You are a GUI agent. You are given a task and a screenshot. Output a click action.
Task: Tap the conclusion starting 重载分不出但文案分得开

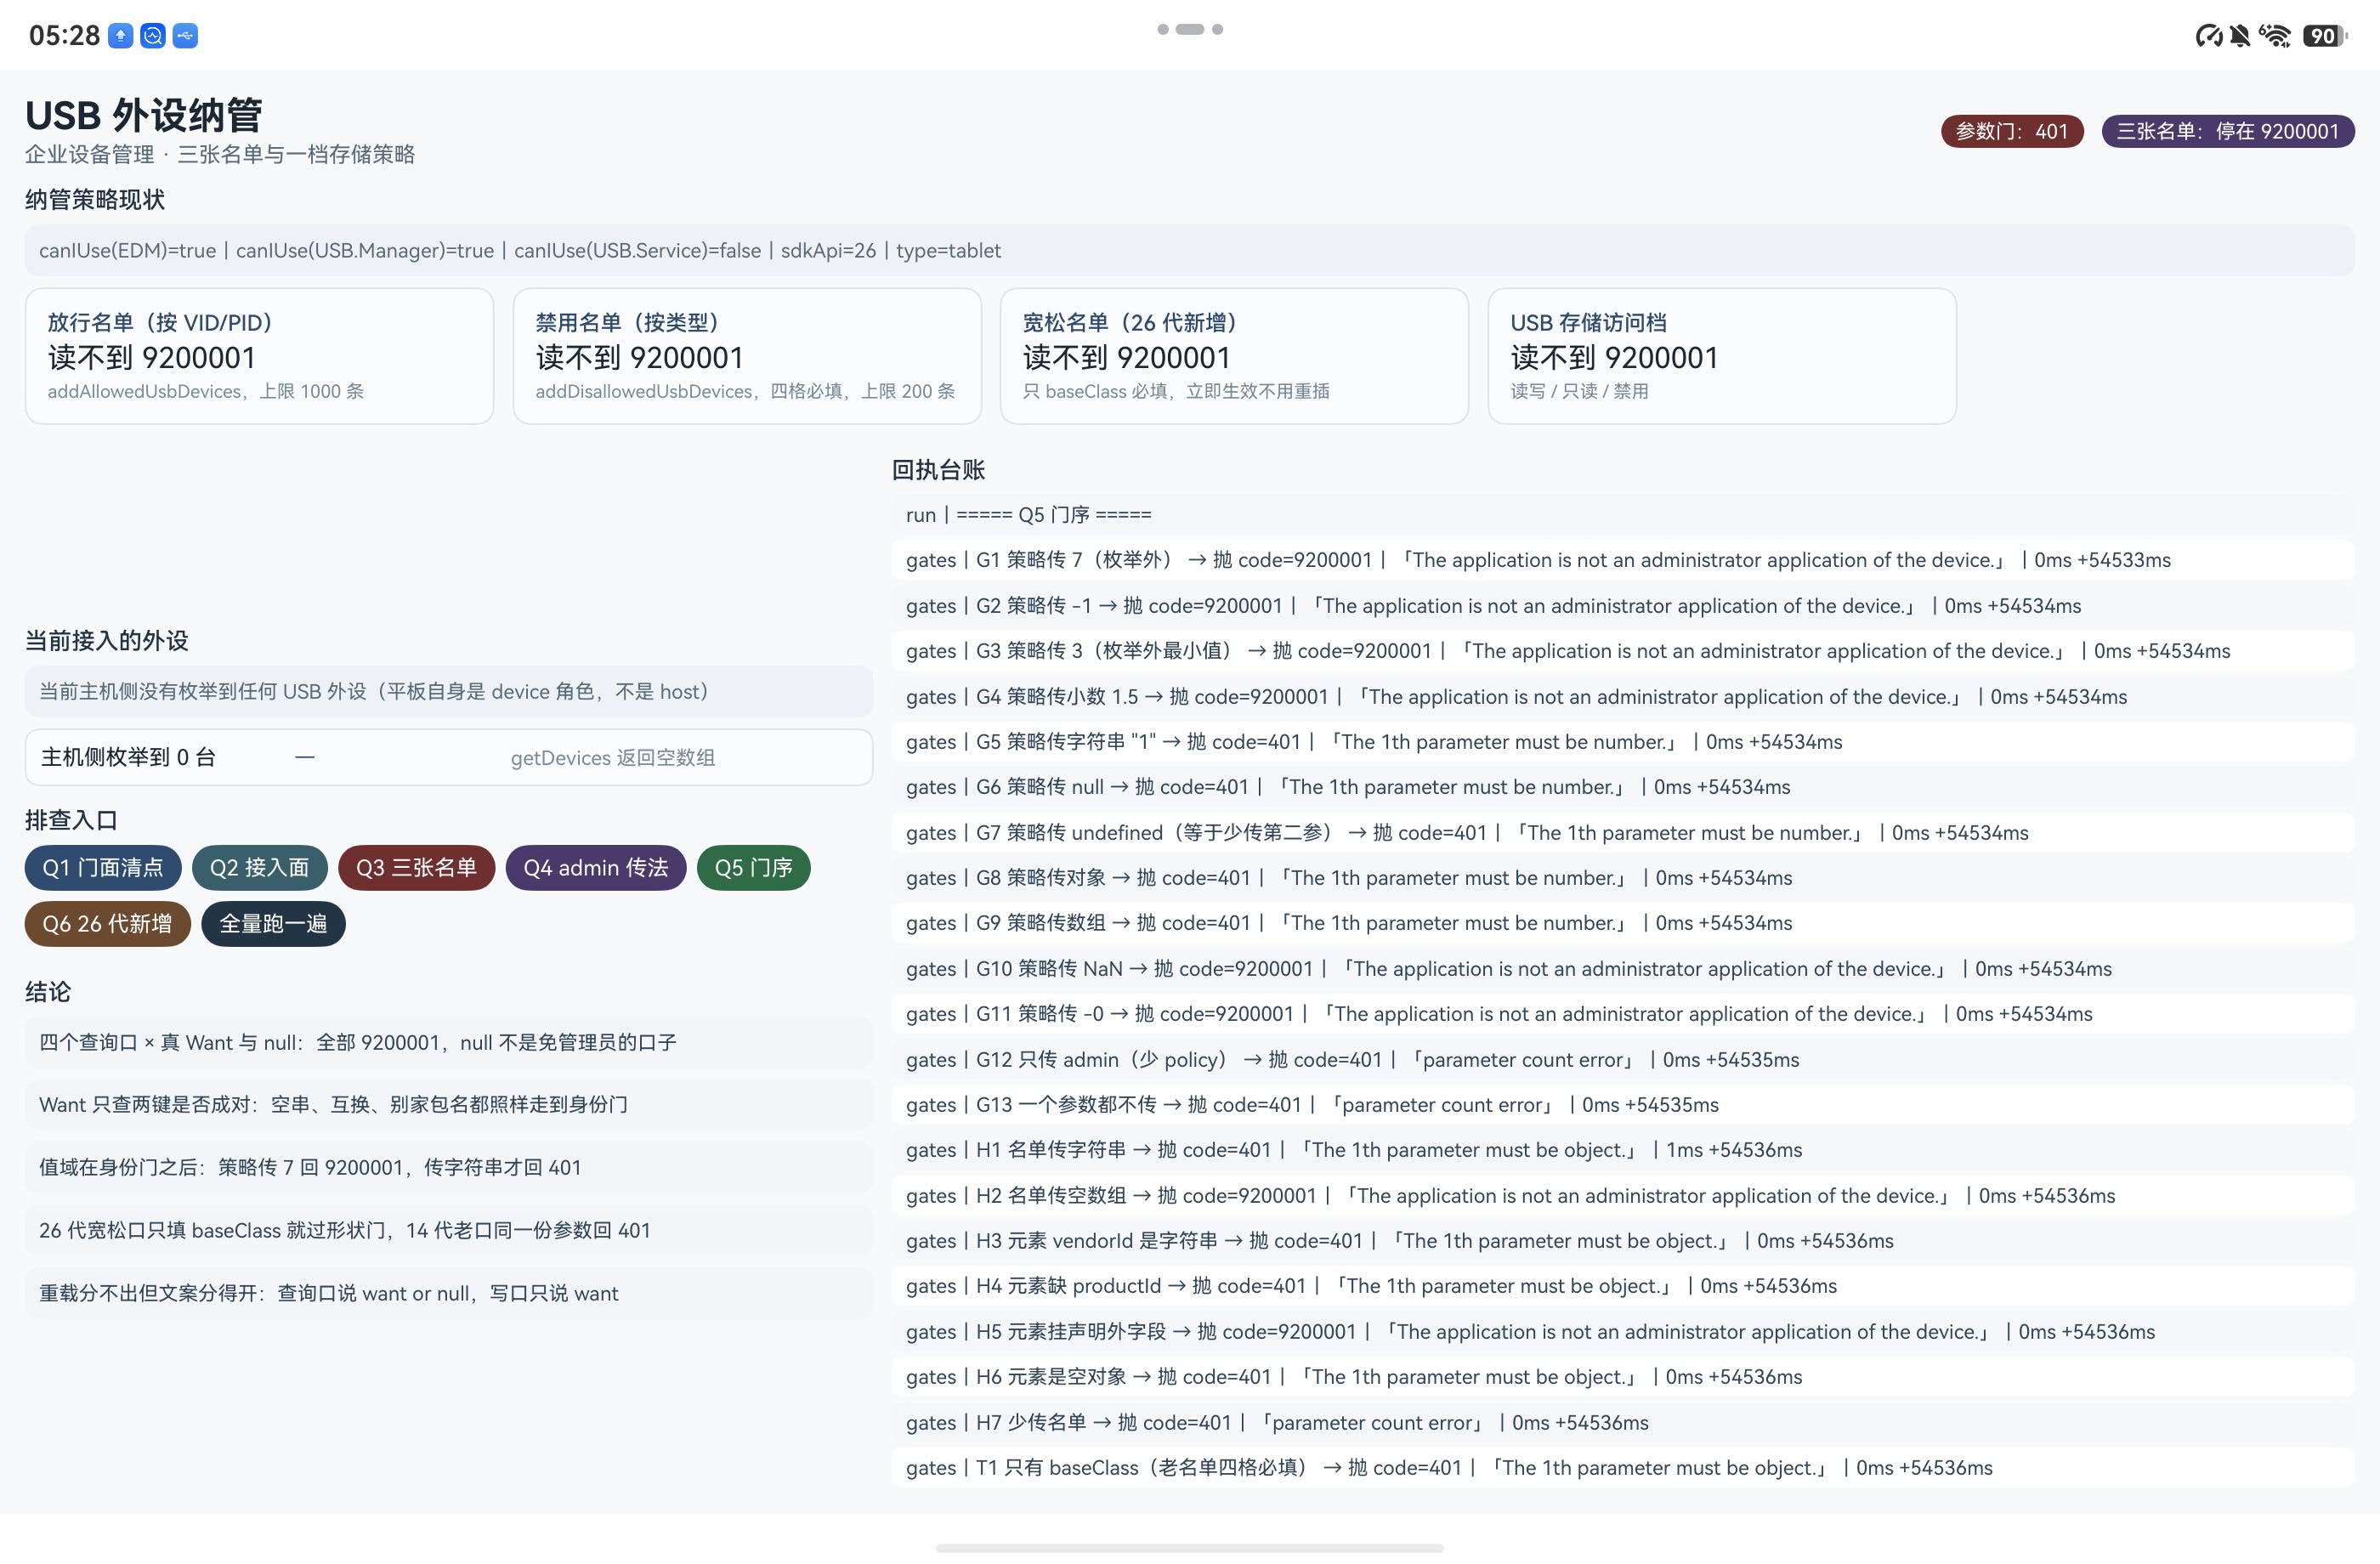[449, 1293]
